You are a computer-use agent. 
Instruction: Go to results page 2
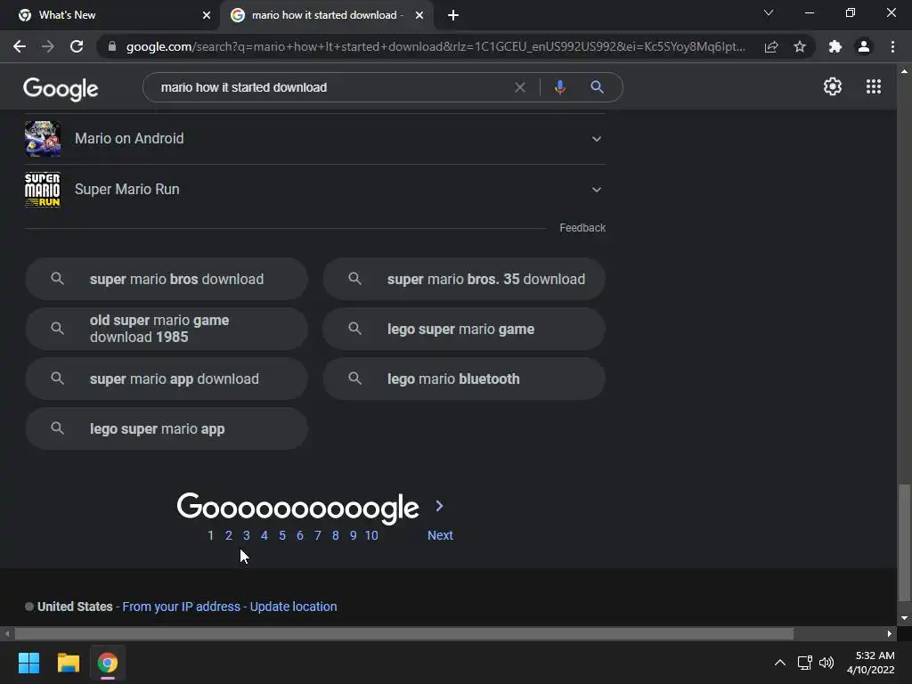229,535
